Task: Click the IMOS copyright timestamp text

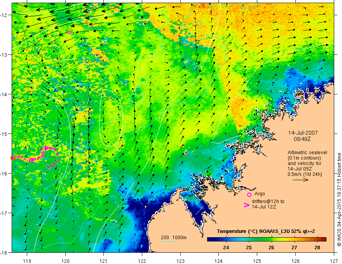Action: tap(339, 200)
